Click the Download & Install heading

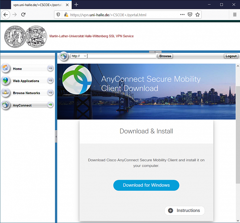(x=146, y=131)
